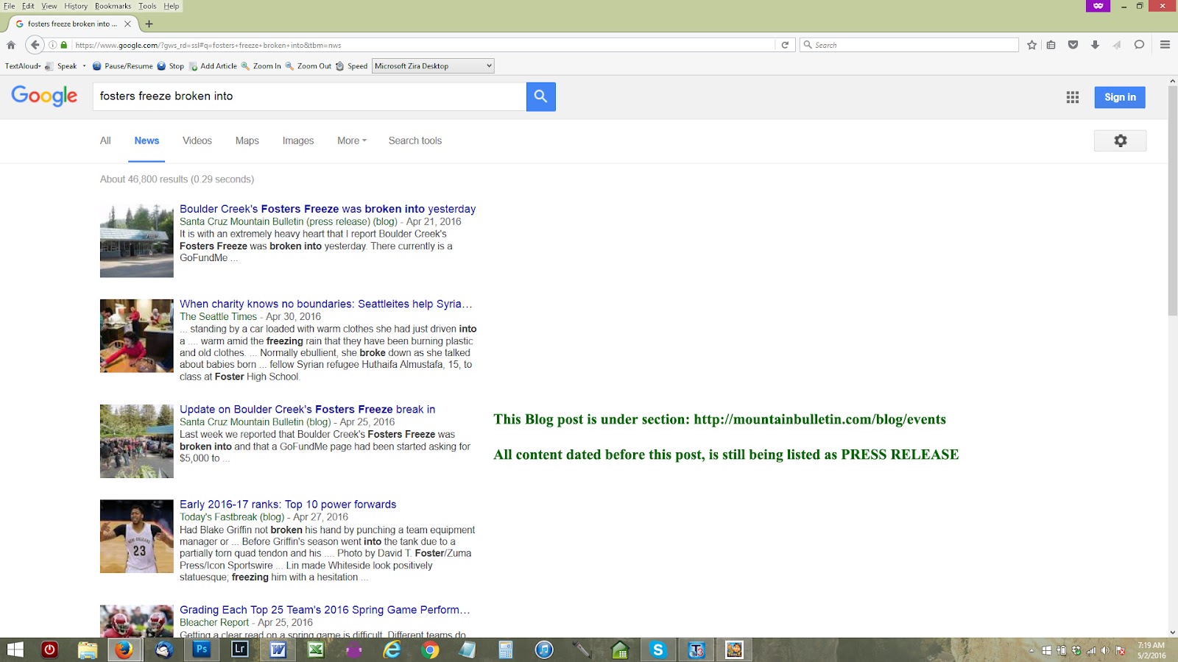Close the 'fosters freeze broken into' tab
The image size is (1178, 662).
click(127, 24)
